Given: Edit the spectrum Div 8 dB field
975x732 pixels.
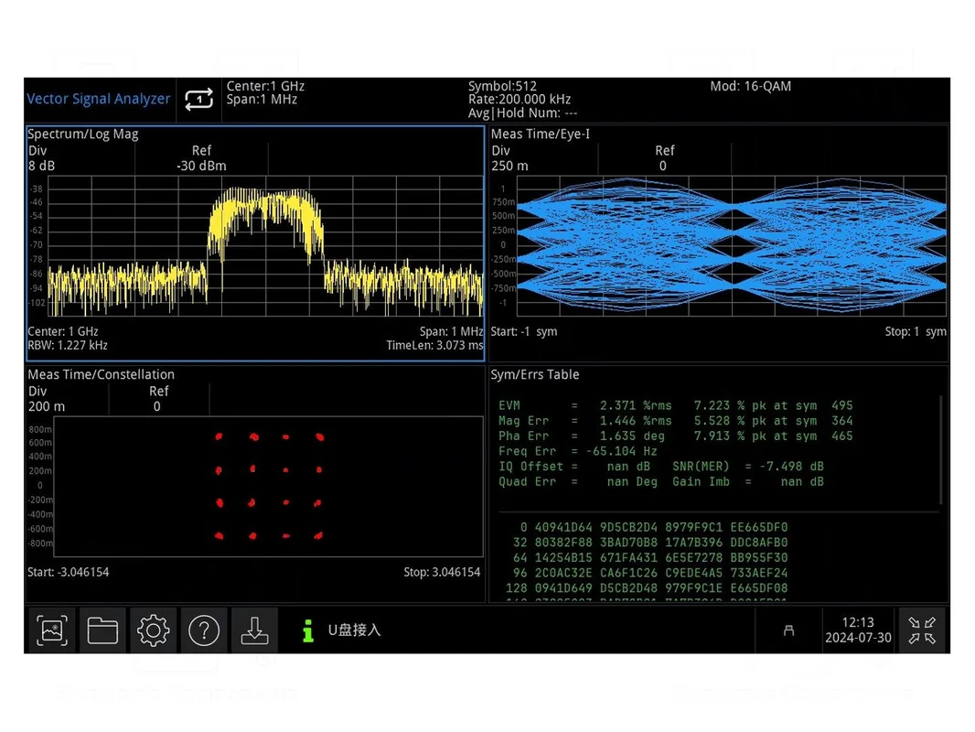Looking at the screenshot, I should coord(80,158).
